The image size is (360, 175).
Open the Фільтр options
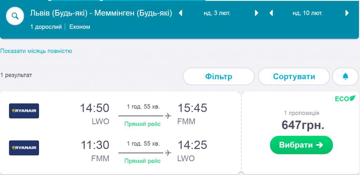[x=218, y=77]
